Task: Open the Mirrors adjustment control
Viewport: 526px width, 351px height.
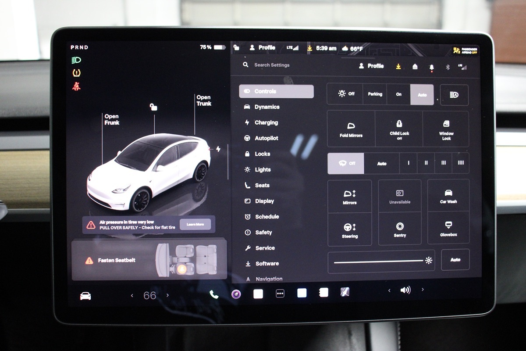Action: (x=350, y=196)
